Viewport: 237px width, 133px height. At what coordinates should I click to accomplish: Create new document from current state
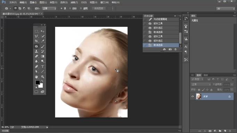(164, 49)
